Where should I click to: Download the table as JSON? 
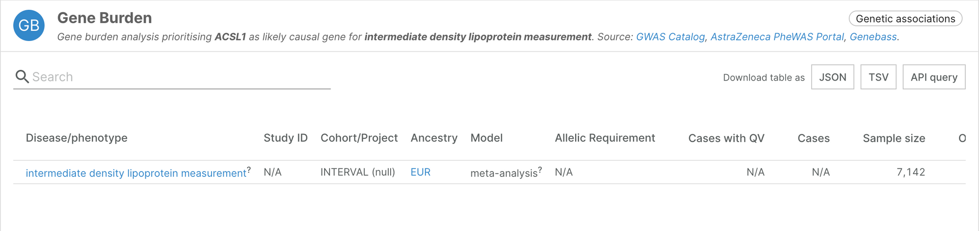pyautogui.click(x=832, y=77)
